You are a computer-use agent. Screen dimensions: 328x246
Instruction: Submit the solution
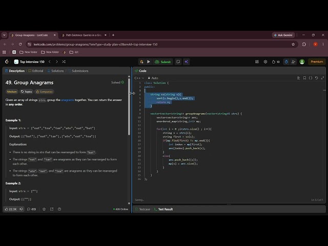coord(163,61)
